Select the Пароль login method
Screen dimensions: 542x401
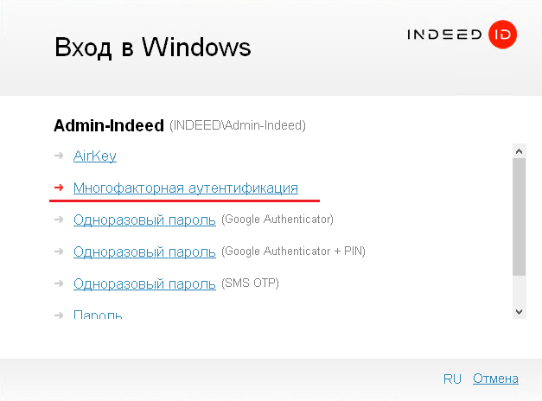coord(98,315)
